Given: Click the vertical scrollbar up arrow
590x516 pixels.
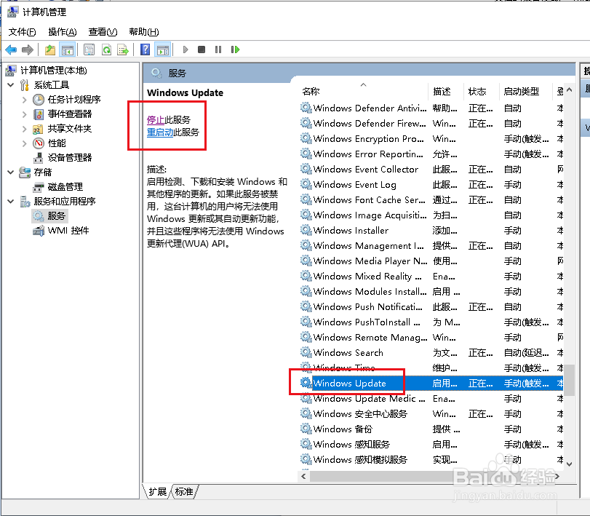Looking at the screenshot, I should click(x=570, y=90).
